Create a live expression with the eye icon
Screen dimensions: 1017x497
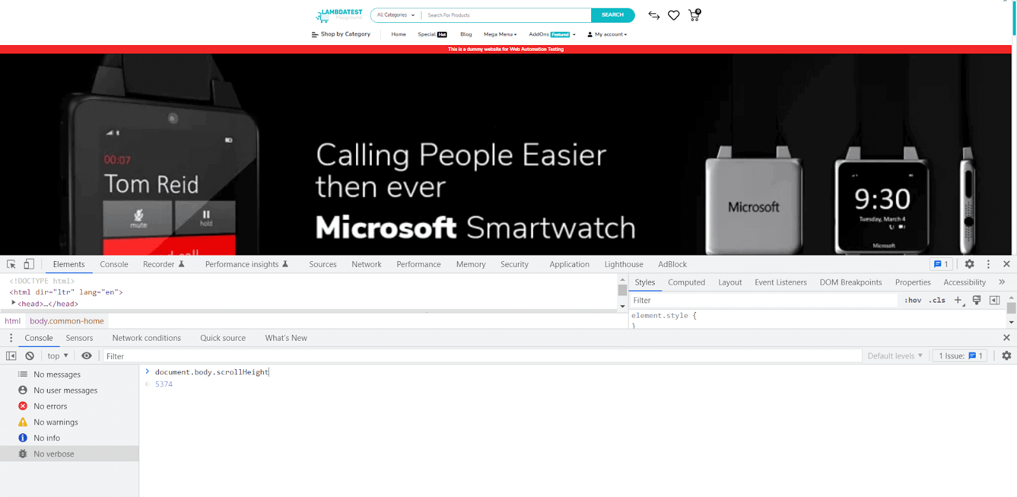[86, 356]
